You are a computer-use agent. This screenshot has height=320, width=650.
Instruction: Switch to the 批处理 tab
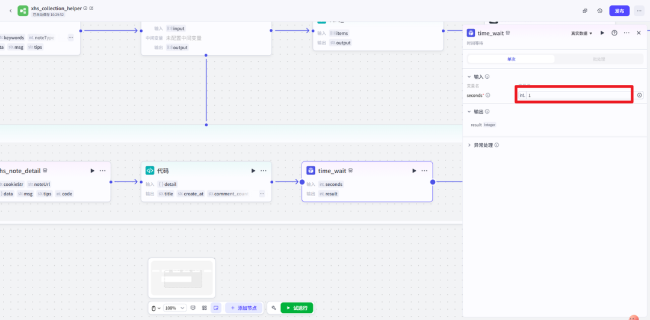coord(598,59)
